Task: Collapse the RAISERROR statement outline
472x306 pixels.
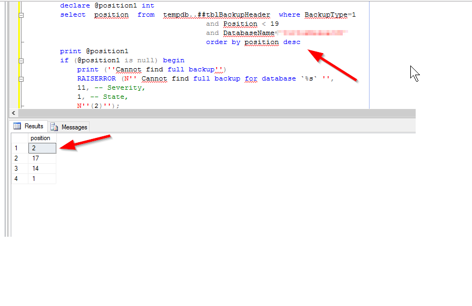Action: 21,79
